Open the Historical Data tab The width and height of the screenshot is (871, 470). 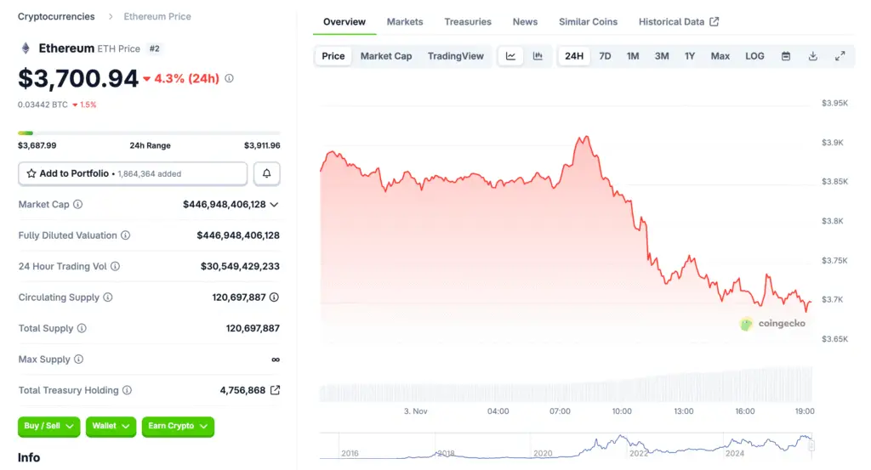coord(678,21)
